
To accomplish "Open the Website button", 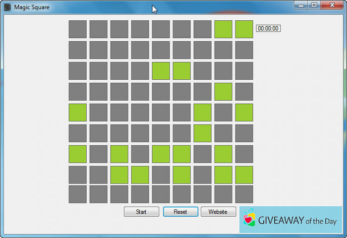I will 218,212.
